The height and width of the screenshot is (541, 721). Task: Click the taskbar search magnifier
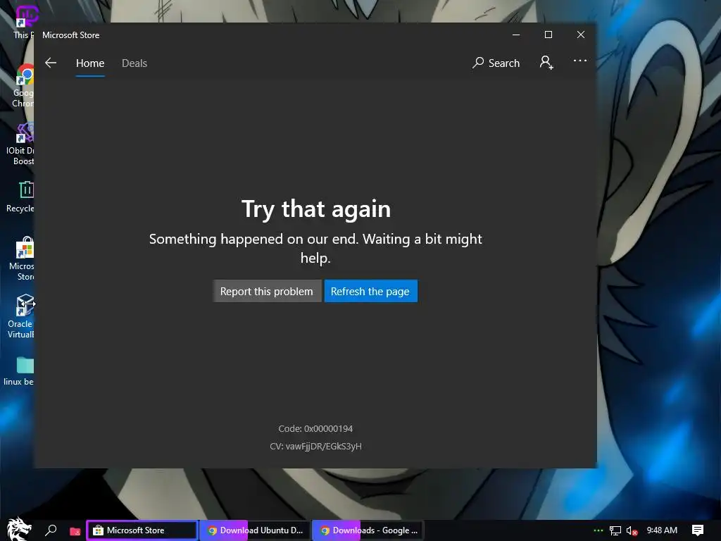point(51,530)
